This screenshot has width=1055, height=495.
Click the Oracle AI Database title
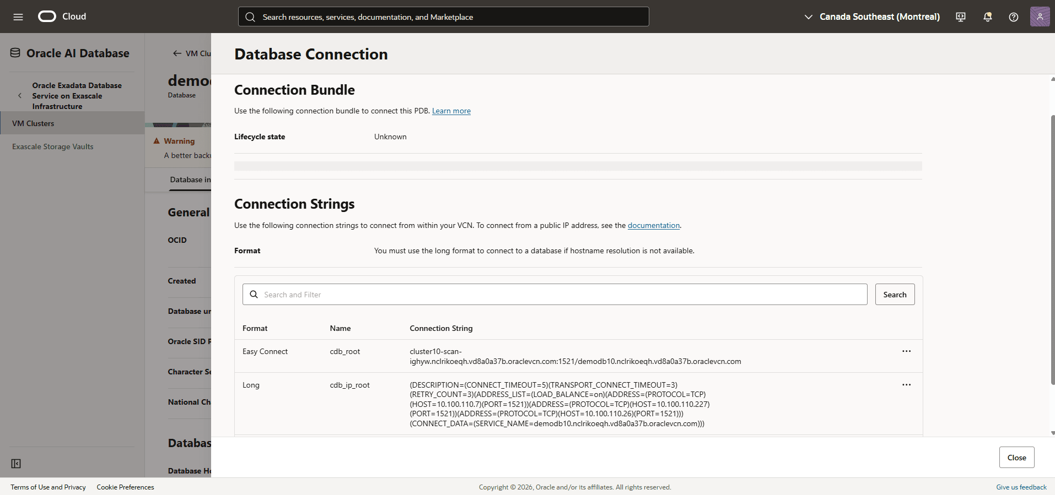pyautogui.click(x=78, y=53)
